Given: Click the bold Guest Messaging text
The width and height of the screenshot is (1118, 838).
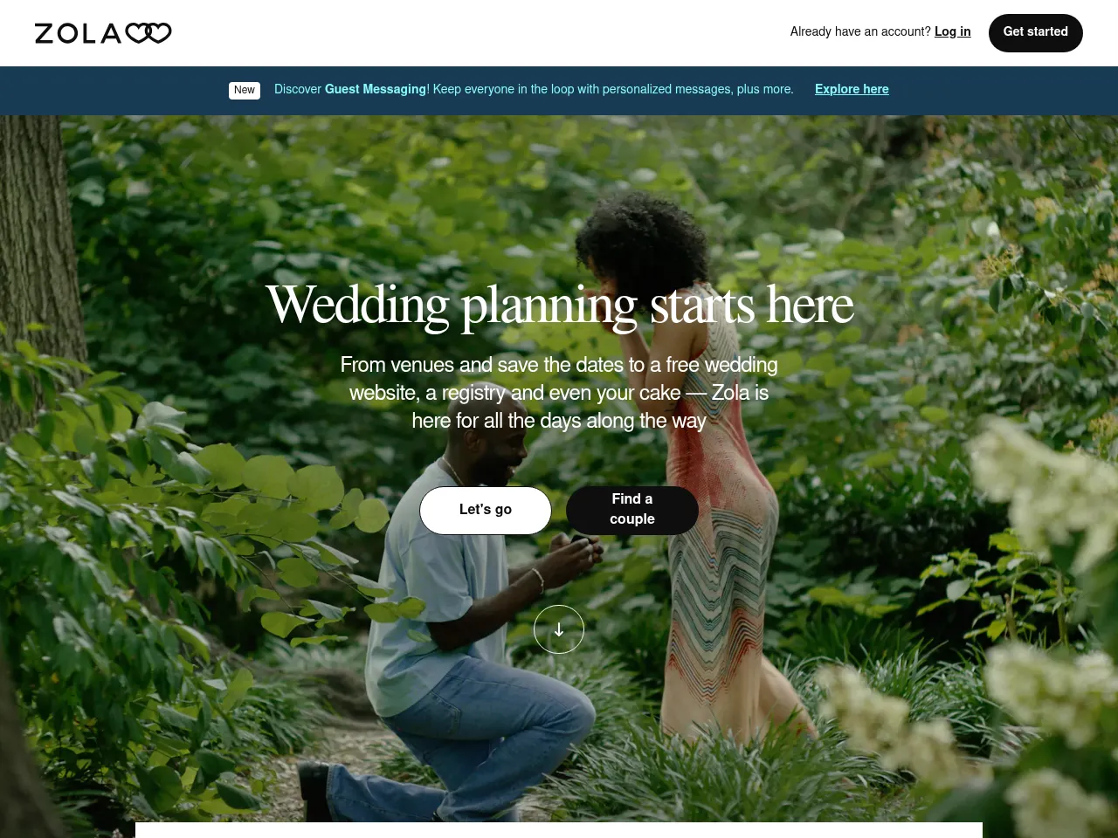Looking at the screenshot, I should coord(376,89).
